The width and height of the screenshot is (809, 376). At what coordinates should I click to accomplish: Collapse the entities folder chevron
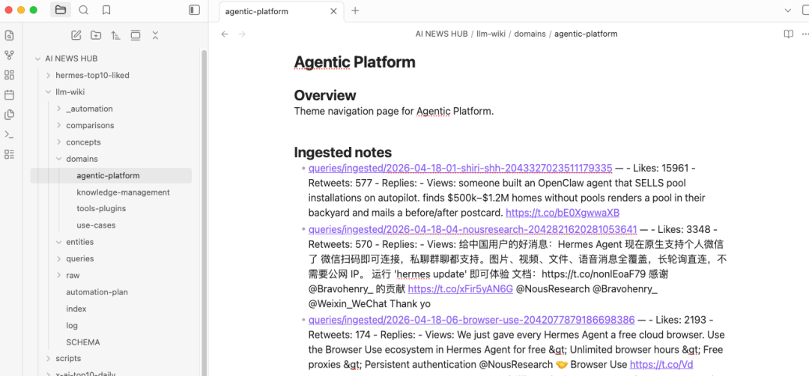58,242
